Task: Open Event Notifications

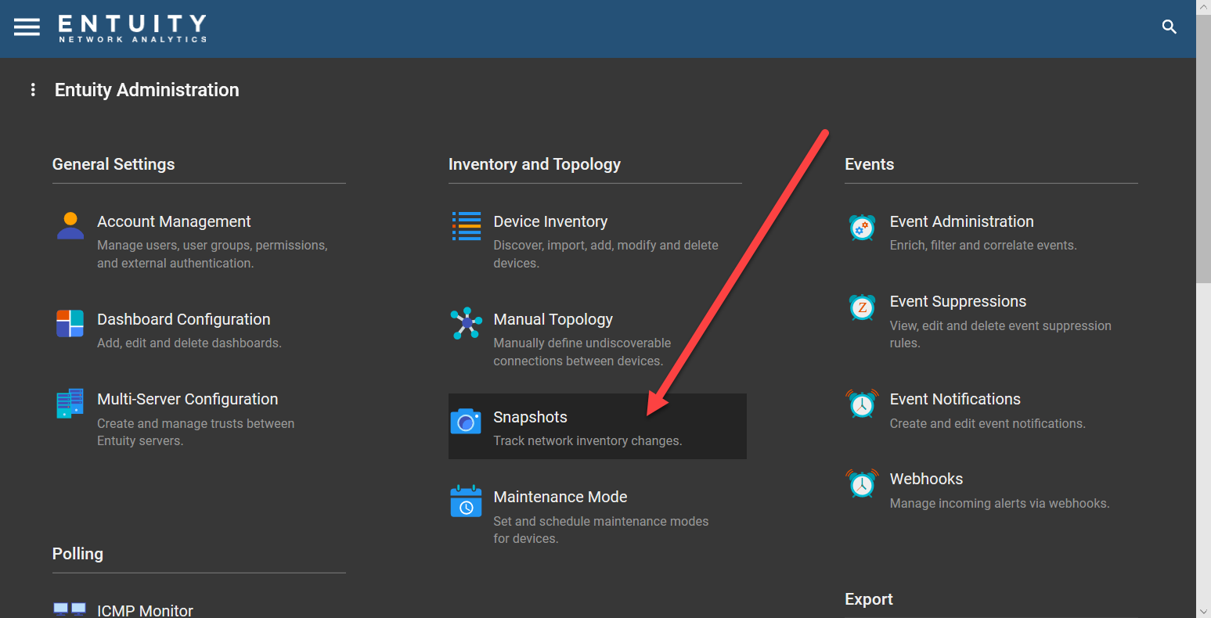Action: [x=955, y=399]
